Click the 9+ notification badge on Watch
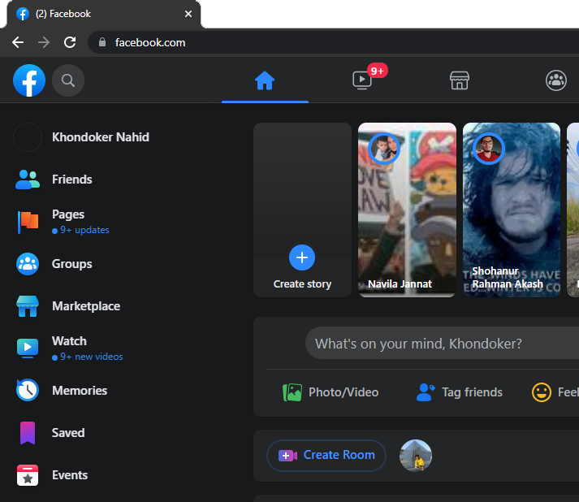Screen dimensions: 579x502 (x=378, y=71)
